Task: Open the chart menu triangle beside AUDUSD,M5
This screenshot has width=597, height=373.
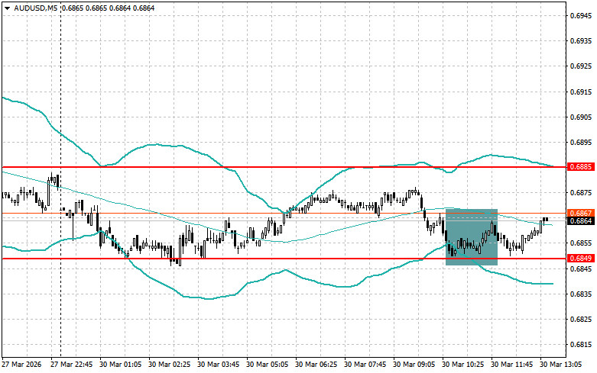Action: [7, 8]
